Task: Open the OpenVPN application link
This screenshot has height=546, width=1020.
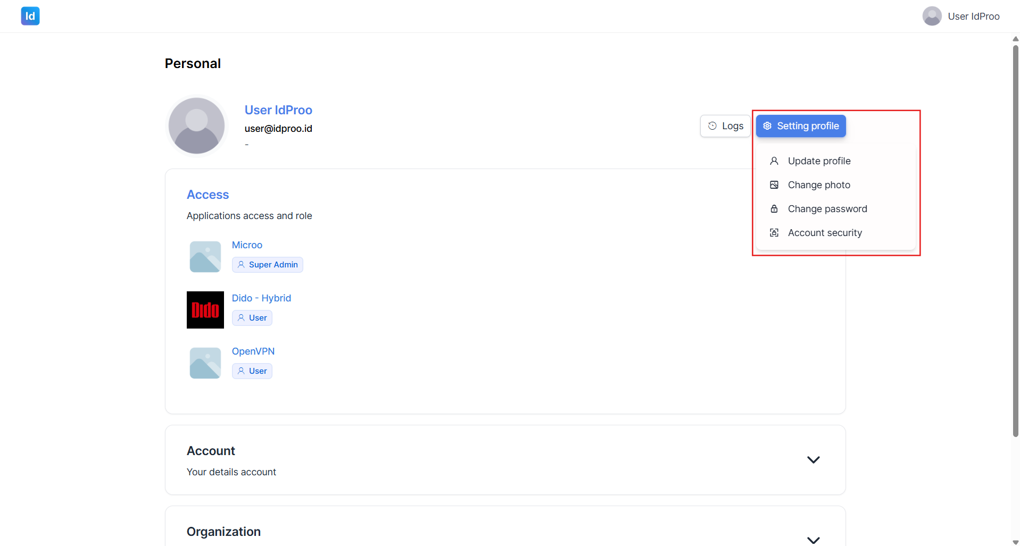Action: (253, 351)
